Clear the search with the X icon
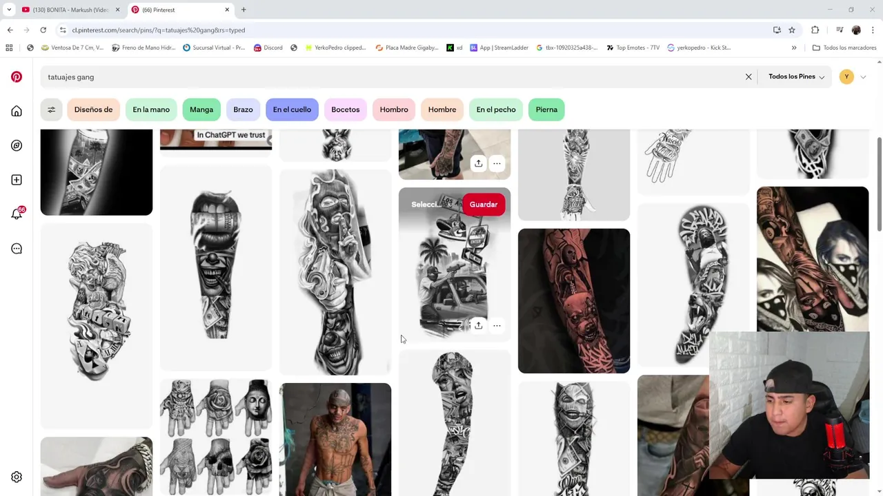This screenshot has height=496, width=883. tap(748, 76)
